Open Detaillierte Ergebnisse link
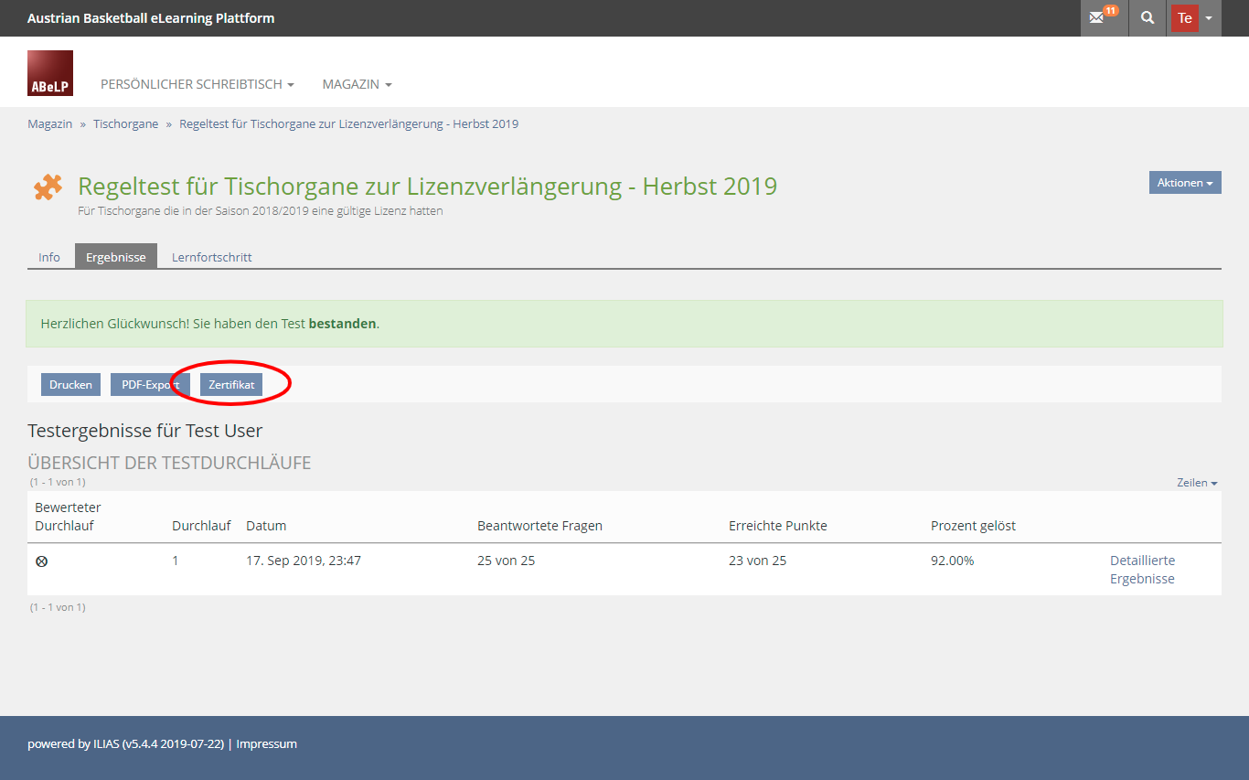Image resolution: width=1249 pixels, height=780 pixels. pos(1142,570)
